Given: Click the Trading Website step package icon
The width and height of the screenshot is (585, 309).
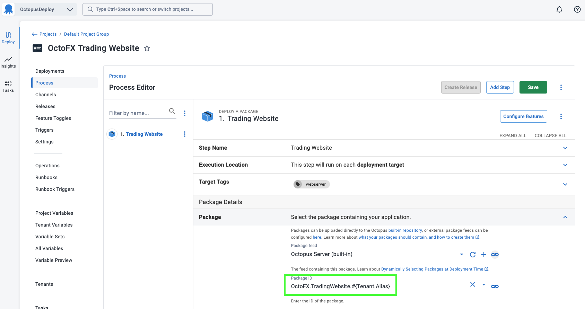Looking at the screenshot, I should click(x=112, y=134).
